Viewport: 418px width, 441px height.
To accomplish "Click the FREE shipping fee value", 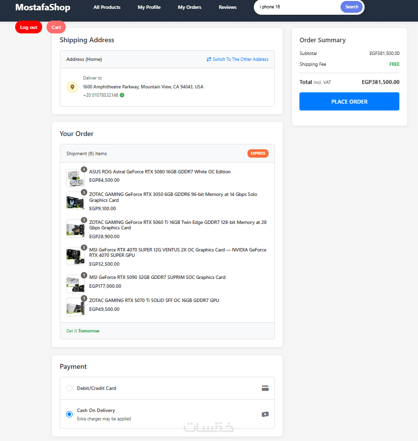I will point(394,64).
